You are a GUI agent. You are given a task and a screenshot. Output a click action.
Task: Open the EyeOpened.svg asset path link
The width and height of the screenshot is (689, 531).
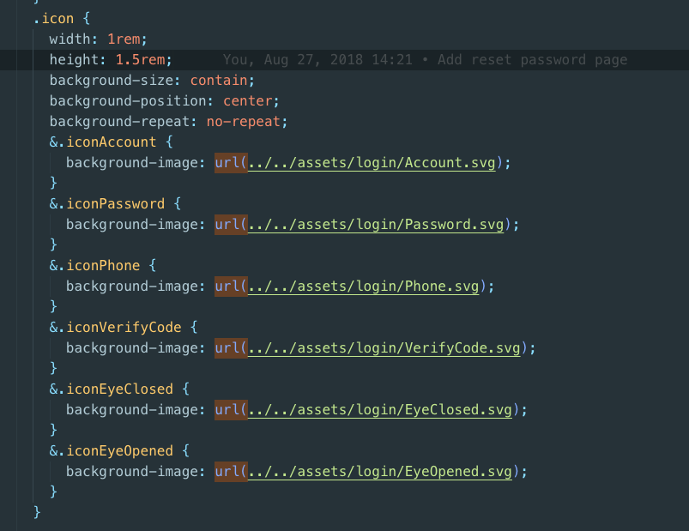380,472
